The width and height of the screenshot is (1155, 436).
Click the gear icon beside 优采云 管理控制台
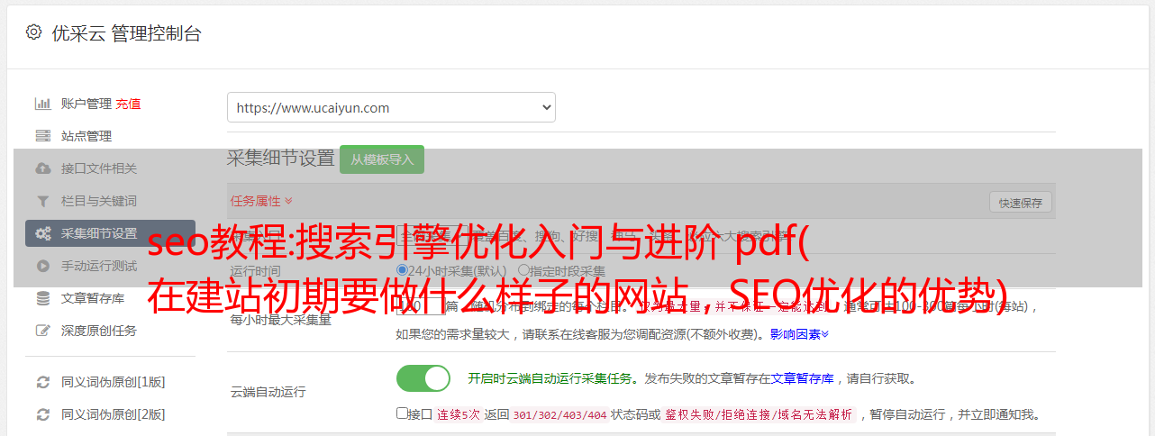pyautogui.click(x=33, y=32)
